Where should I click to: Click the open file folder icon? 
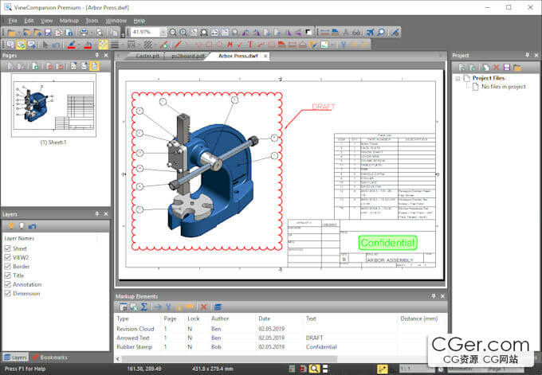(12, 33)
